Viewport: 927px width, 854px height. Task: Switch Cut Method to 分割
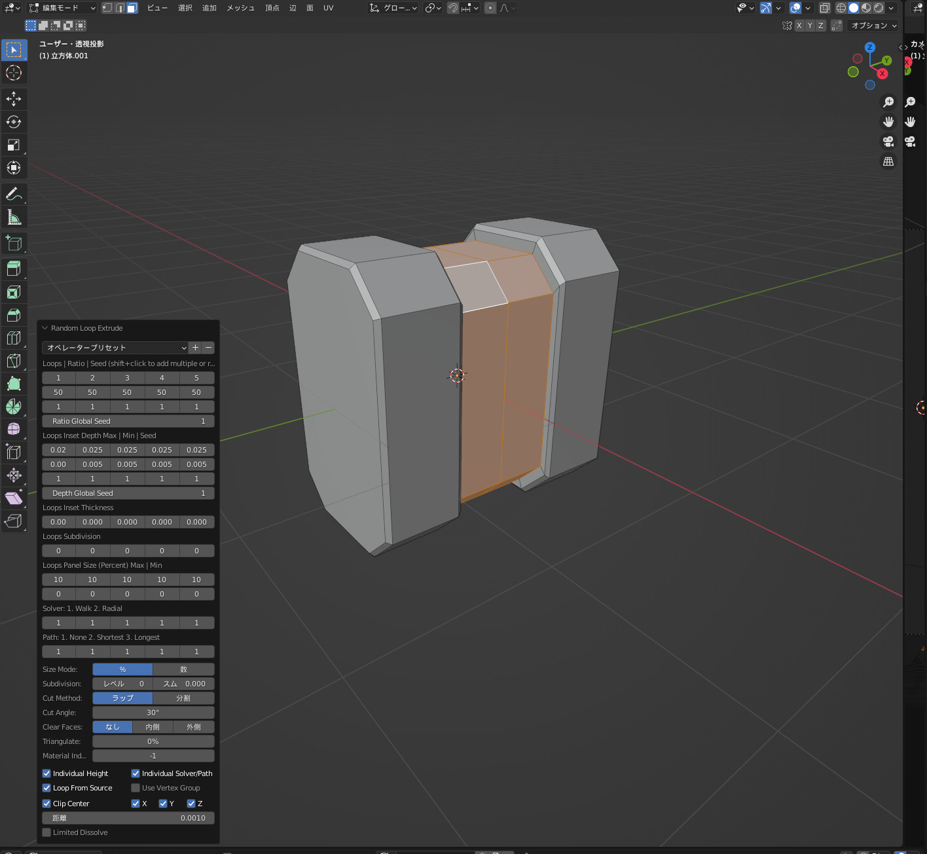click(x=183, y=698)
